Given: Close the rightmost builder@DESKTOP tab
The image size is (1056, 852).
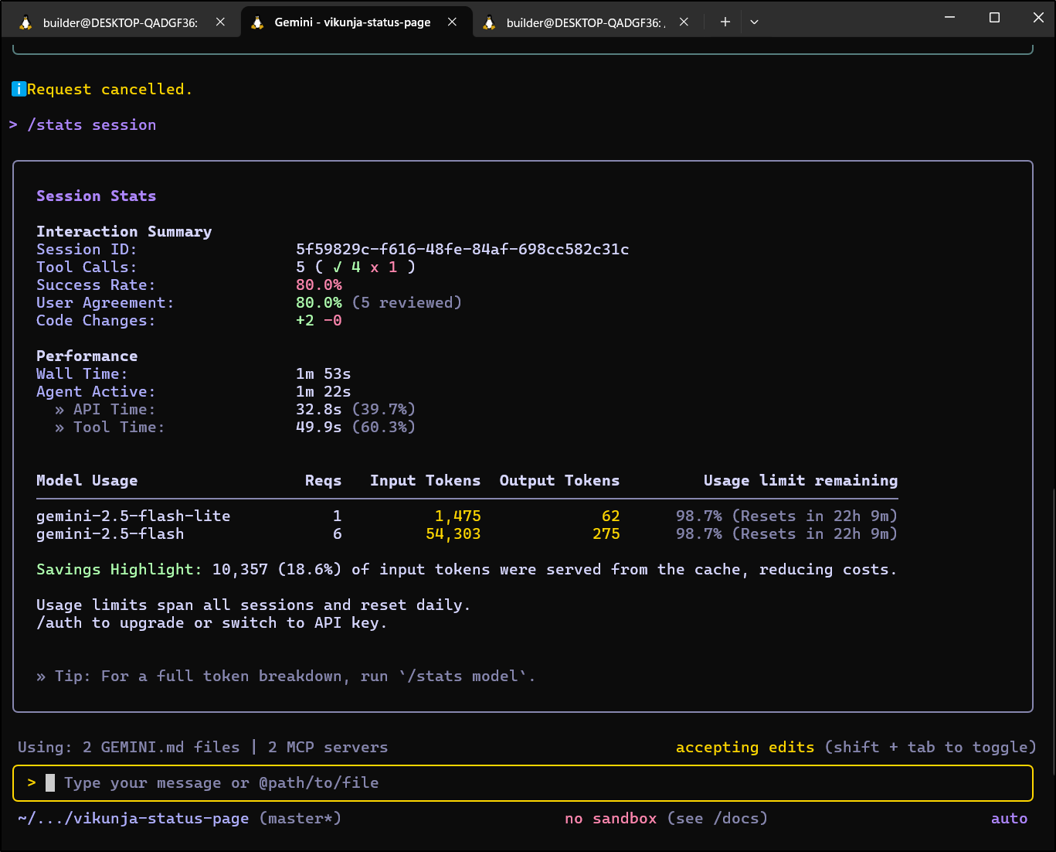Looking at the screenshot, I should (x=684, y=22).
